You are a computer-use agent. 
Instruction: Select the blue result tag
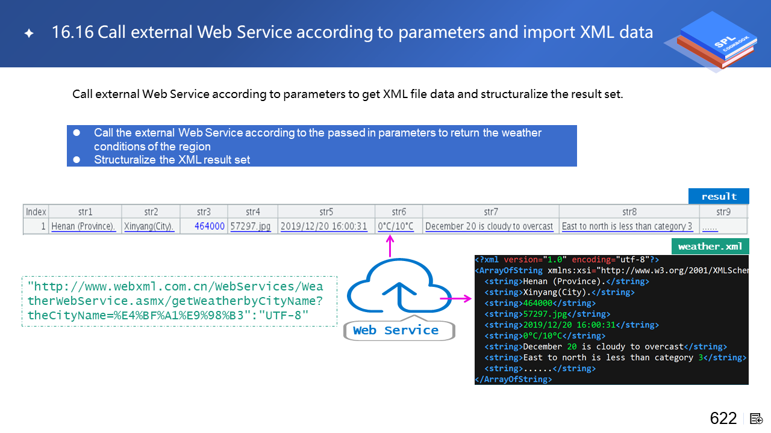[x=719, y=196]
